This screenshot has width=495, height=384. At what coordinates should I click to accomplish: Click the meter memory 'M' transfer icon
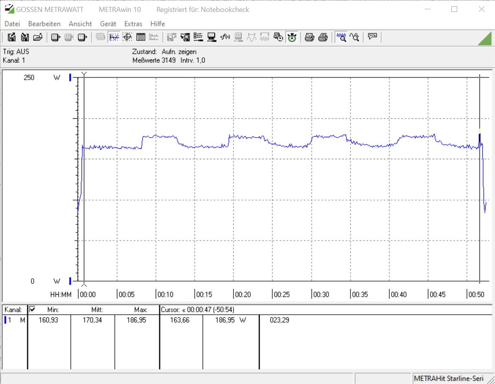coord(82,37)
